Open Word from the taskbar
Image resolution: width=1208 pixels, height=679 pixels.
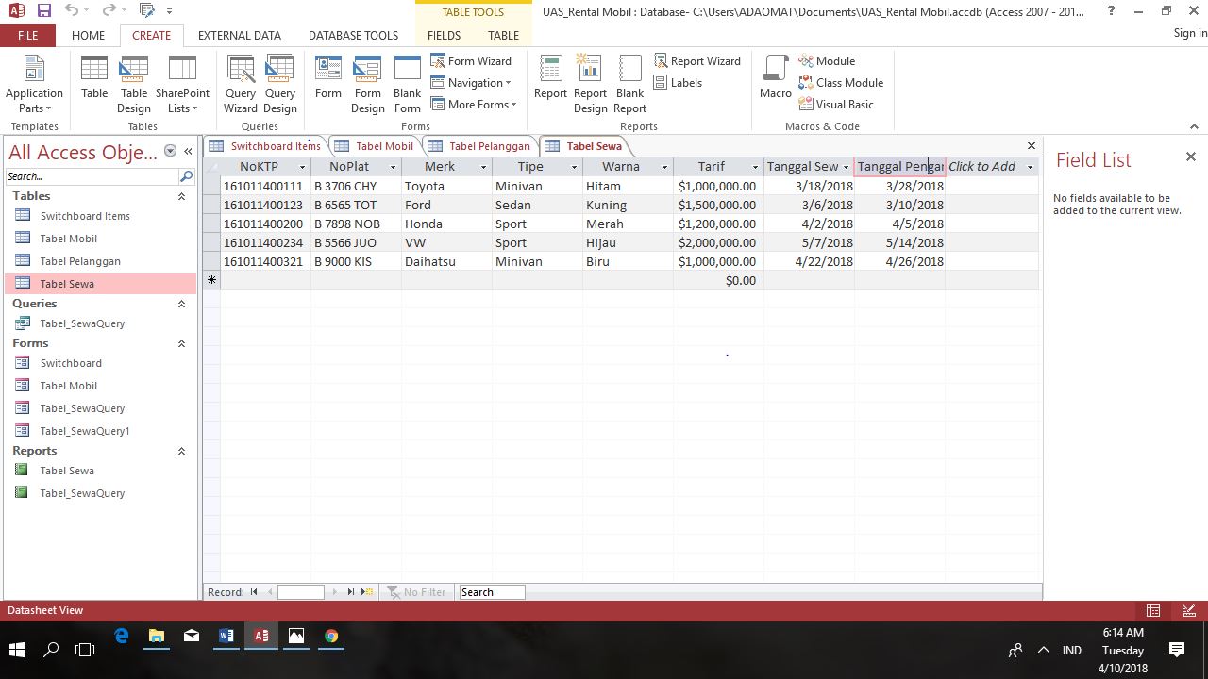[x=226, y=636]
